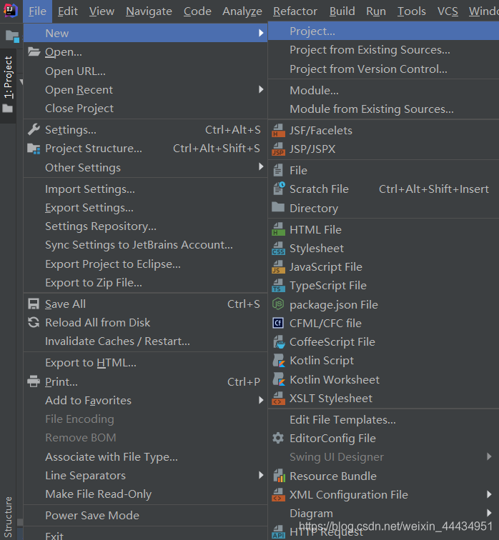499x540 pixels.
Task: Click the HTML File icon
Action: [278, 229]
